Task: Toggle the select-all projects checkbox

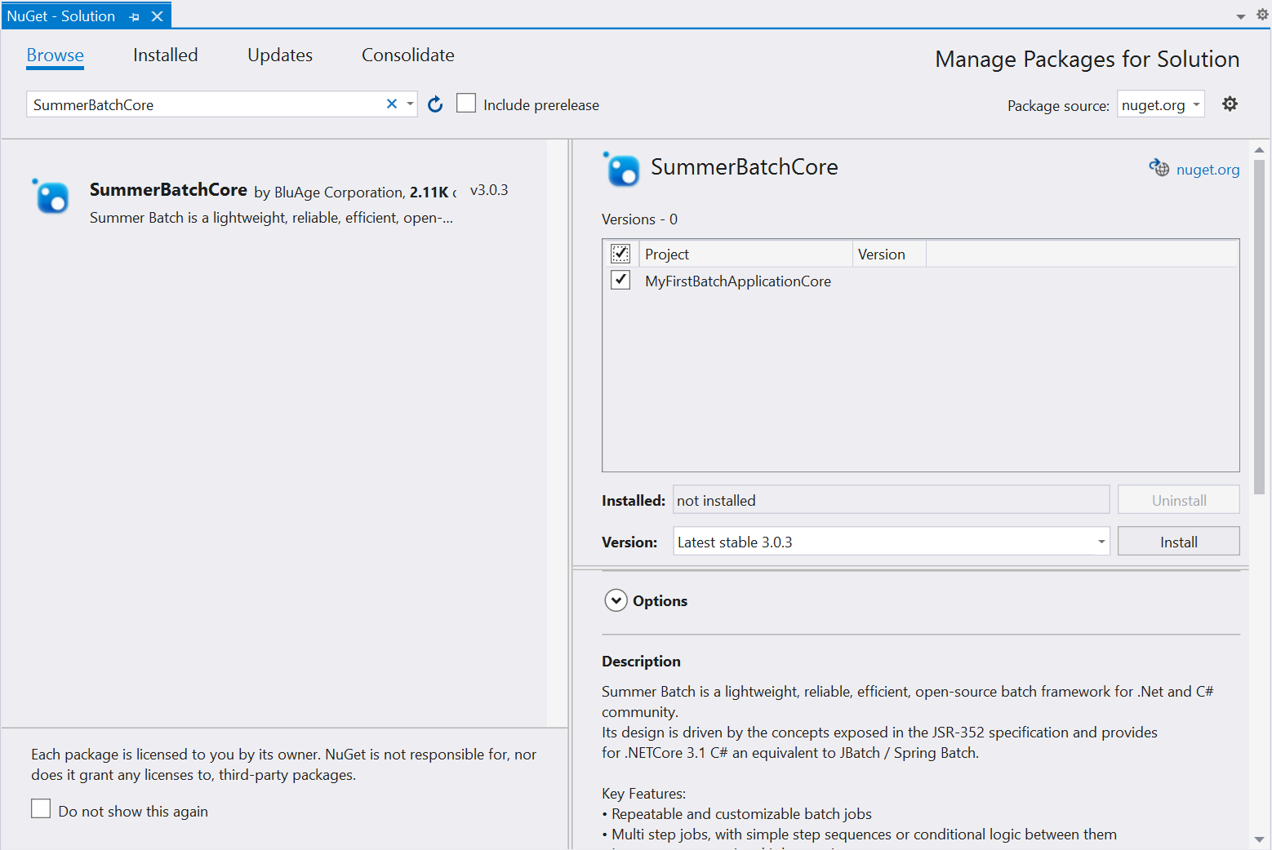Action: pos(620,254)
